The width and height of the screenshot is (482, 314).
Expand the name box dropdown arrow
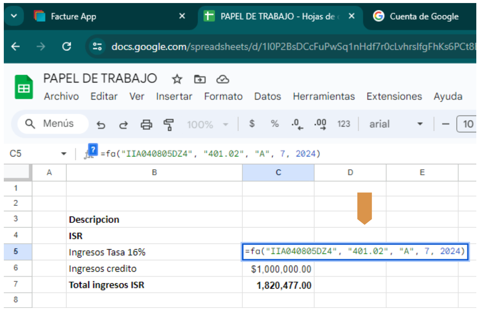coord(63,154)
